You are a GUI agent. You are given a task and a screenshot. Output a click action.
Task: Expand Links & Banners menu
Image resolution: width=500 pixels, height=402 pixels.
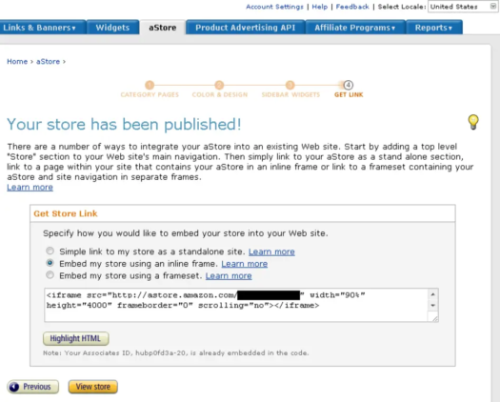[43, 28]
